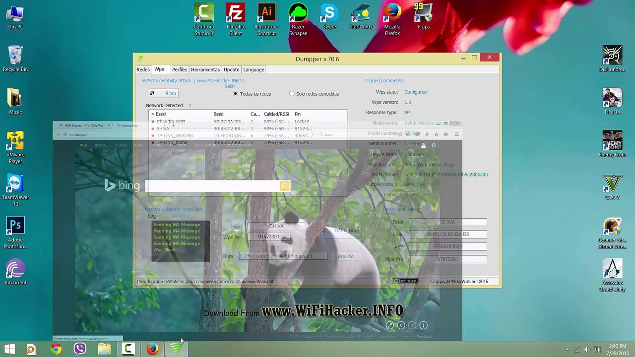635x357 pixels.
Task: Switch to Camtasia in the taskbar
Action: 128,350
